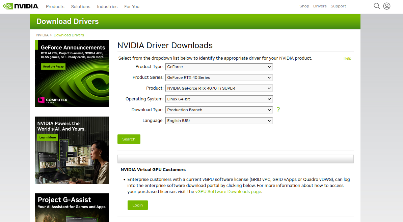403x222 pixels.
Task: Expand the Download Type dropdown
Action: pos(219,110)
